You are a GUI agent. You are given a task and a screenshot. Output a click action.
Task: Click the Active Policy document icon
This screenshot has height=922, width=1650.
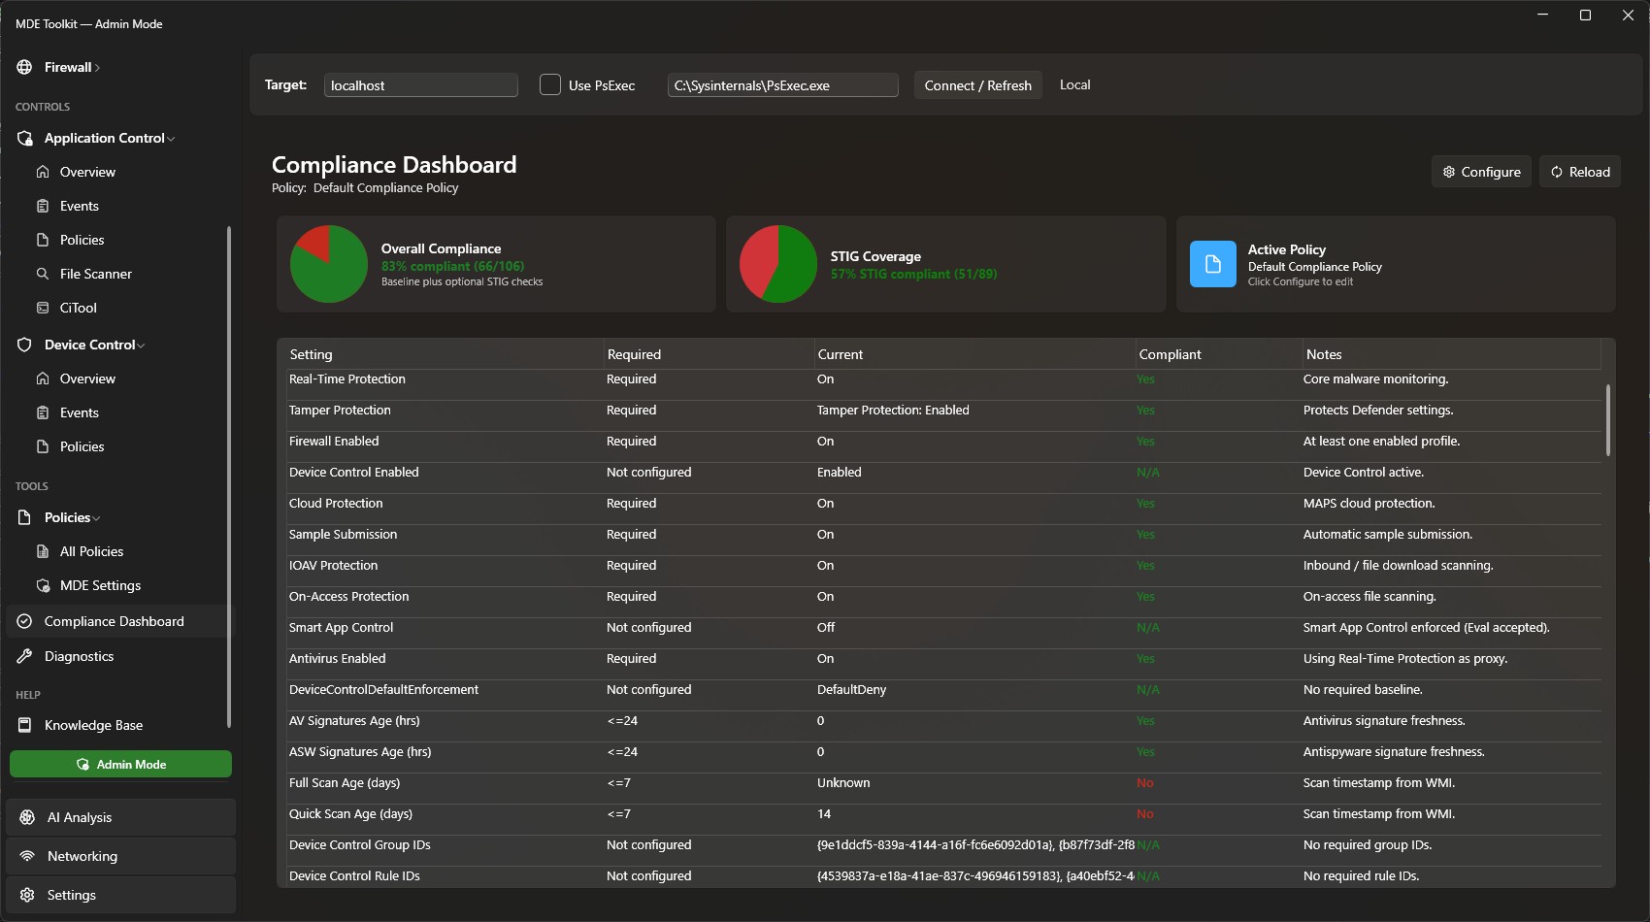tap(1211, 263)
